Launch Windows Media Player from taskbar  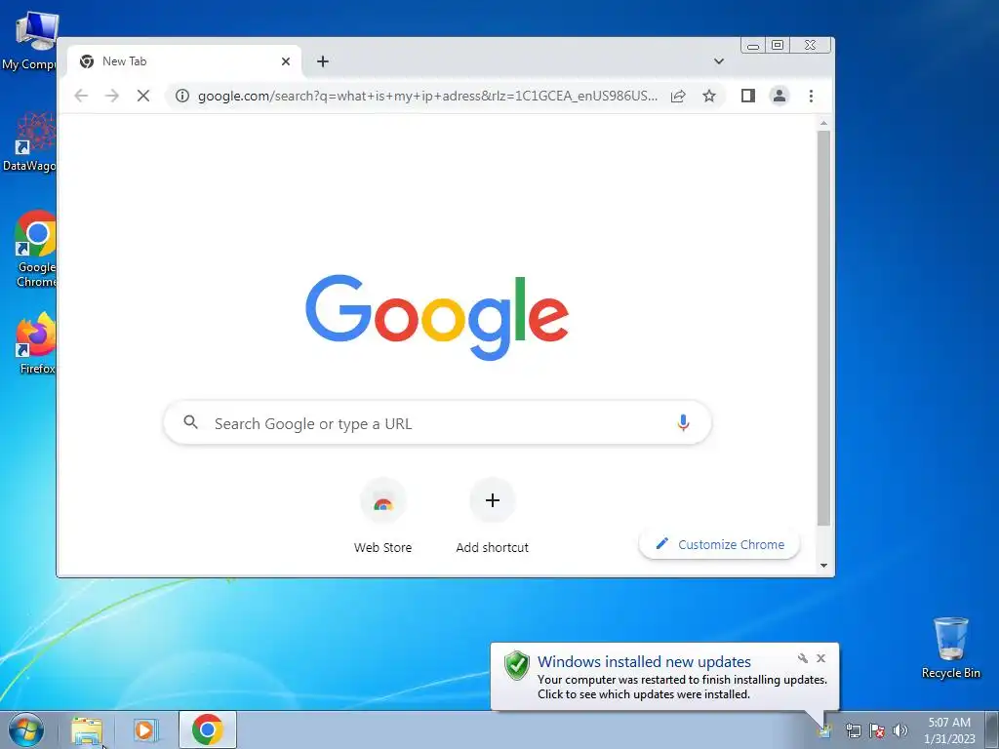(145, 729)
